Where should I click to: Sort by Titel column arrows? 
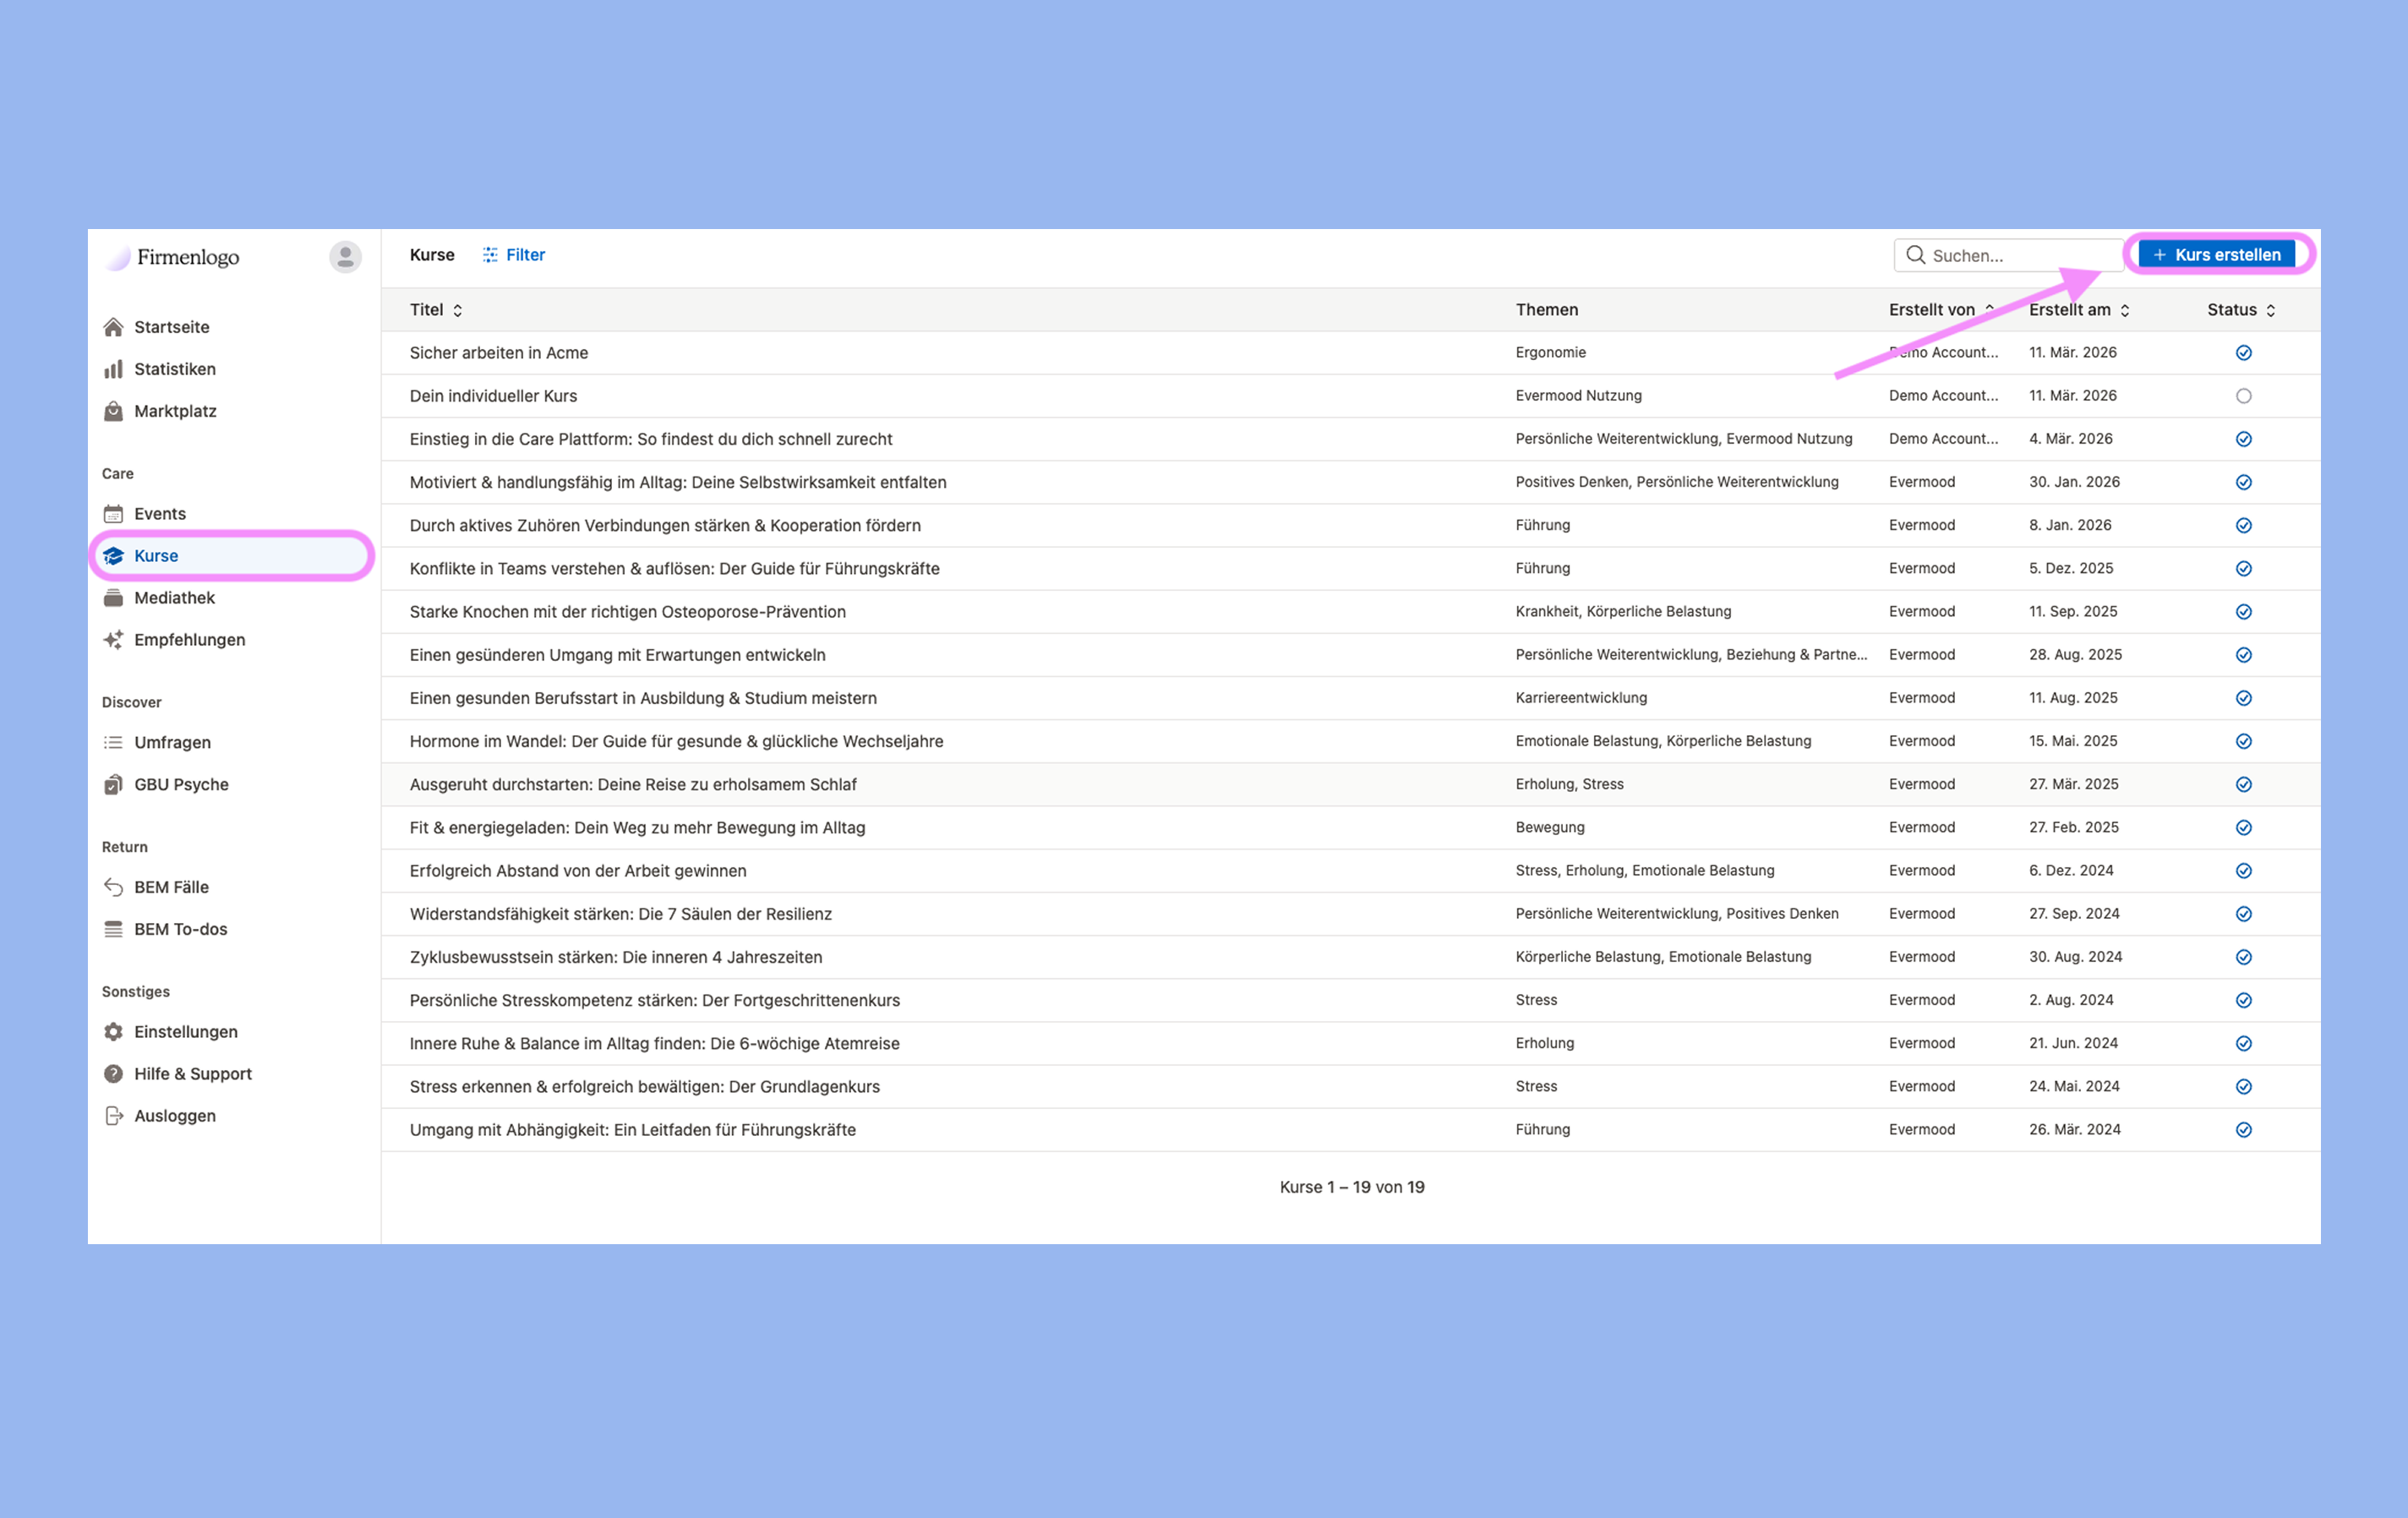[x=457, y=310]
